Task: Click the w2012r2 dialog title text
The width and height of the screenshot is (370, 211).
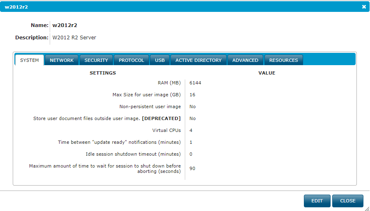Action: click(x=16, y=7)
